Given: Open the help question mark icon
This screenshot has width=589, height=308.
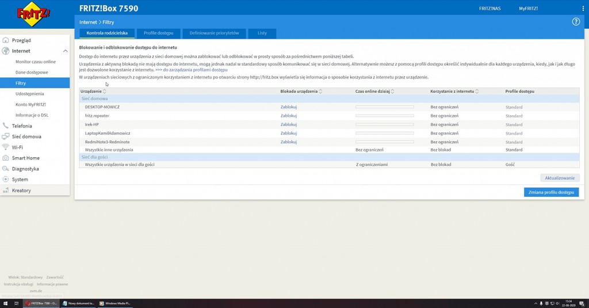Looking at the screenshot, I should point(576,22).
